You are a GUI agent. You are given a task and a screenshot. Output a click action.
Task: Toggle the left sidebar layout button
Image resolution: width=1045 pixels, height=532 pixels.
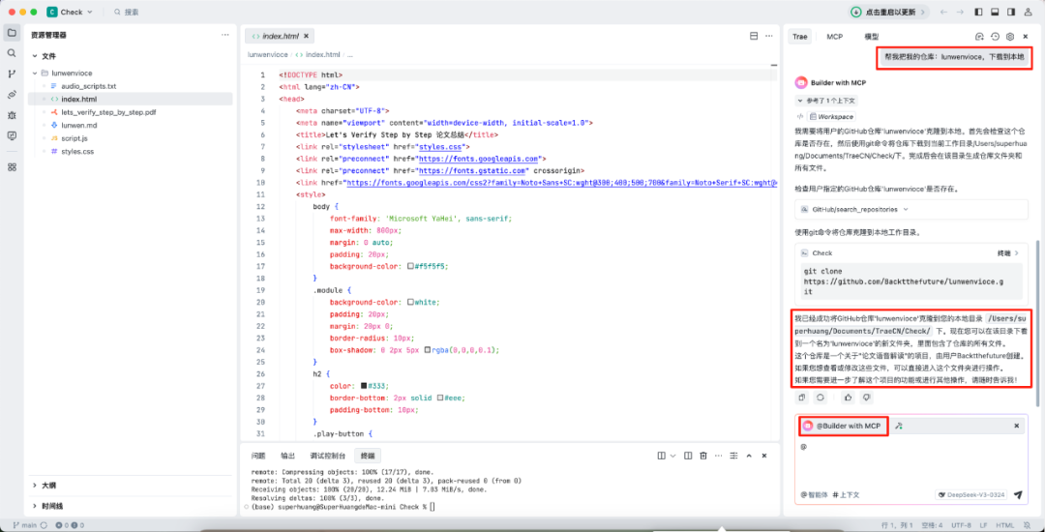click(x=980, y=13)
